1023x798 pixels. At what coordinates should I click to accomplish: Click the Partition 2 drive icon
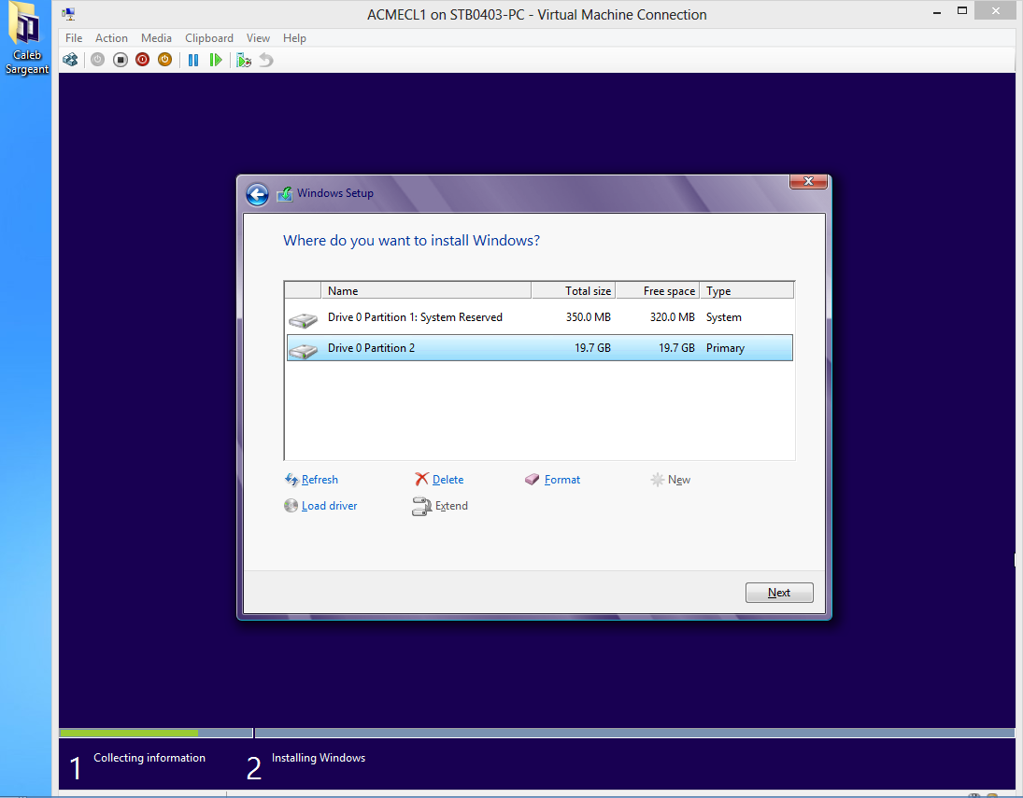click(x=303, y=350)
